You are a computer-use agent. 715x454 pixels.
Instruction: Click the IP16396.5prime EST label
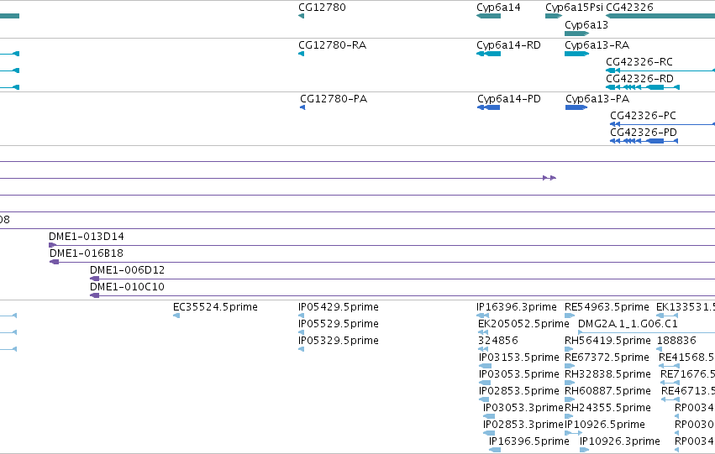coord(529,442)
